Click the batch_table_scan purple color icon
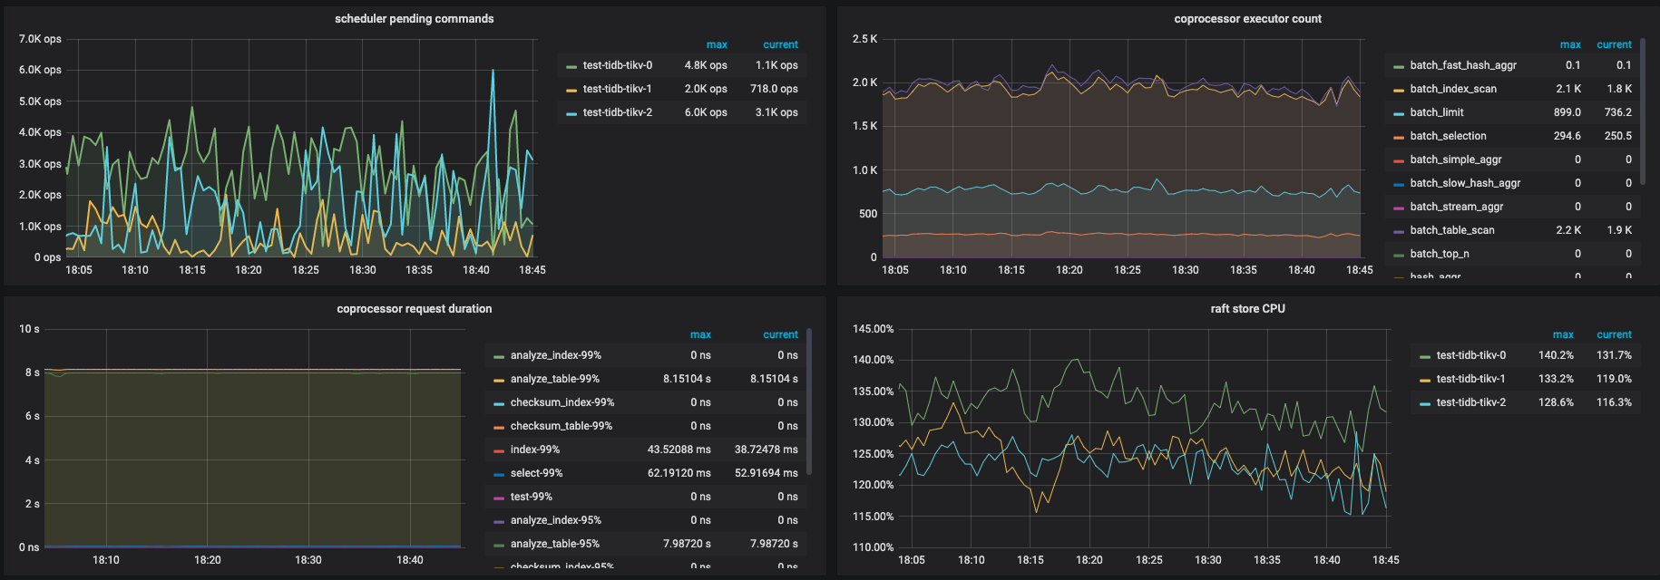 (x=1398, y=231)
